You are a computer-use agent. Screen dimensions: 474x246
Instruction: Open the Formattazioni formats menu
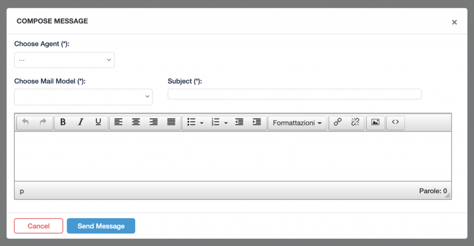(x=297, y=123)
